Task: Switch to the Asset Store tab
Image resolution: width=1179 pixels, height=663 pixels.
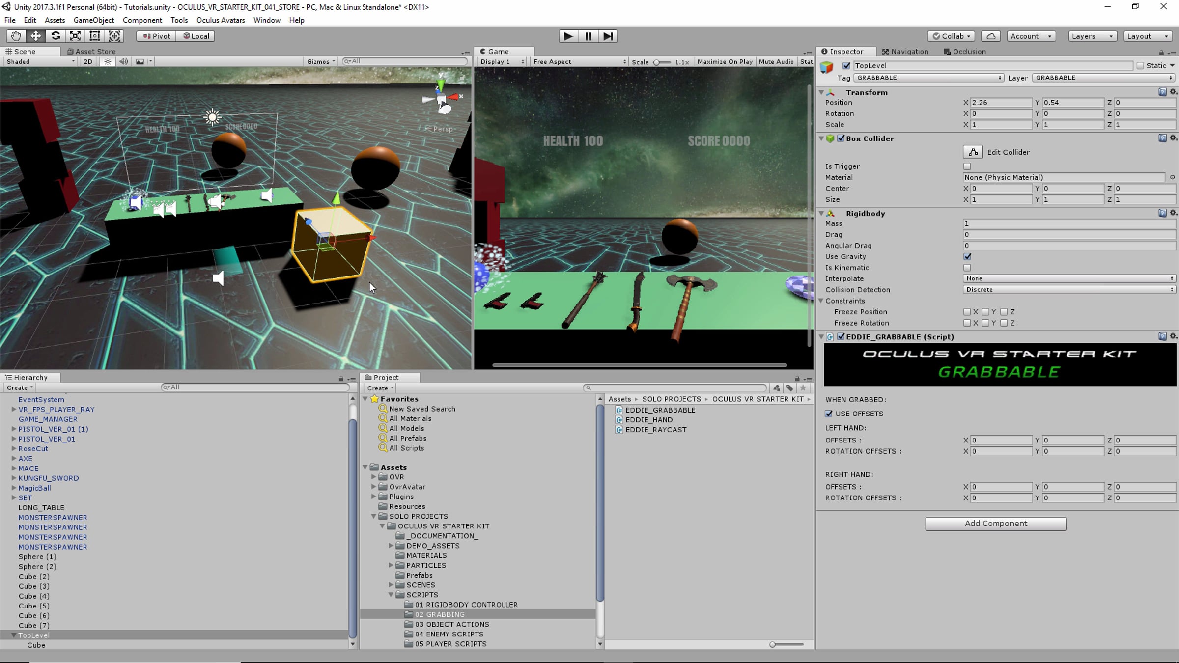Action: (91, 51)
